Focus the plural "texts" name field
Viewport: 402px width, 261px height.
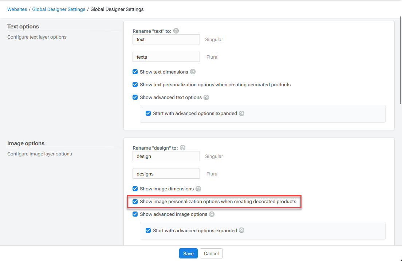(166, 57)
